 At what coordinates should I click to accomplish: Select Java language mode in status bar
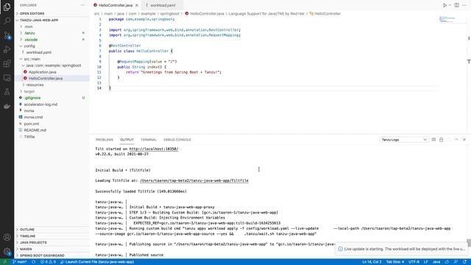[436, 262]
